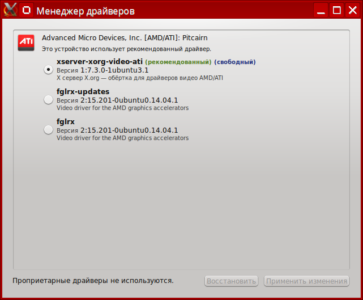Click the blue свободный label
Screen dimensions: 363x300
[234, 62]
